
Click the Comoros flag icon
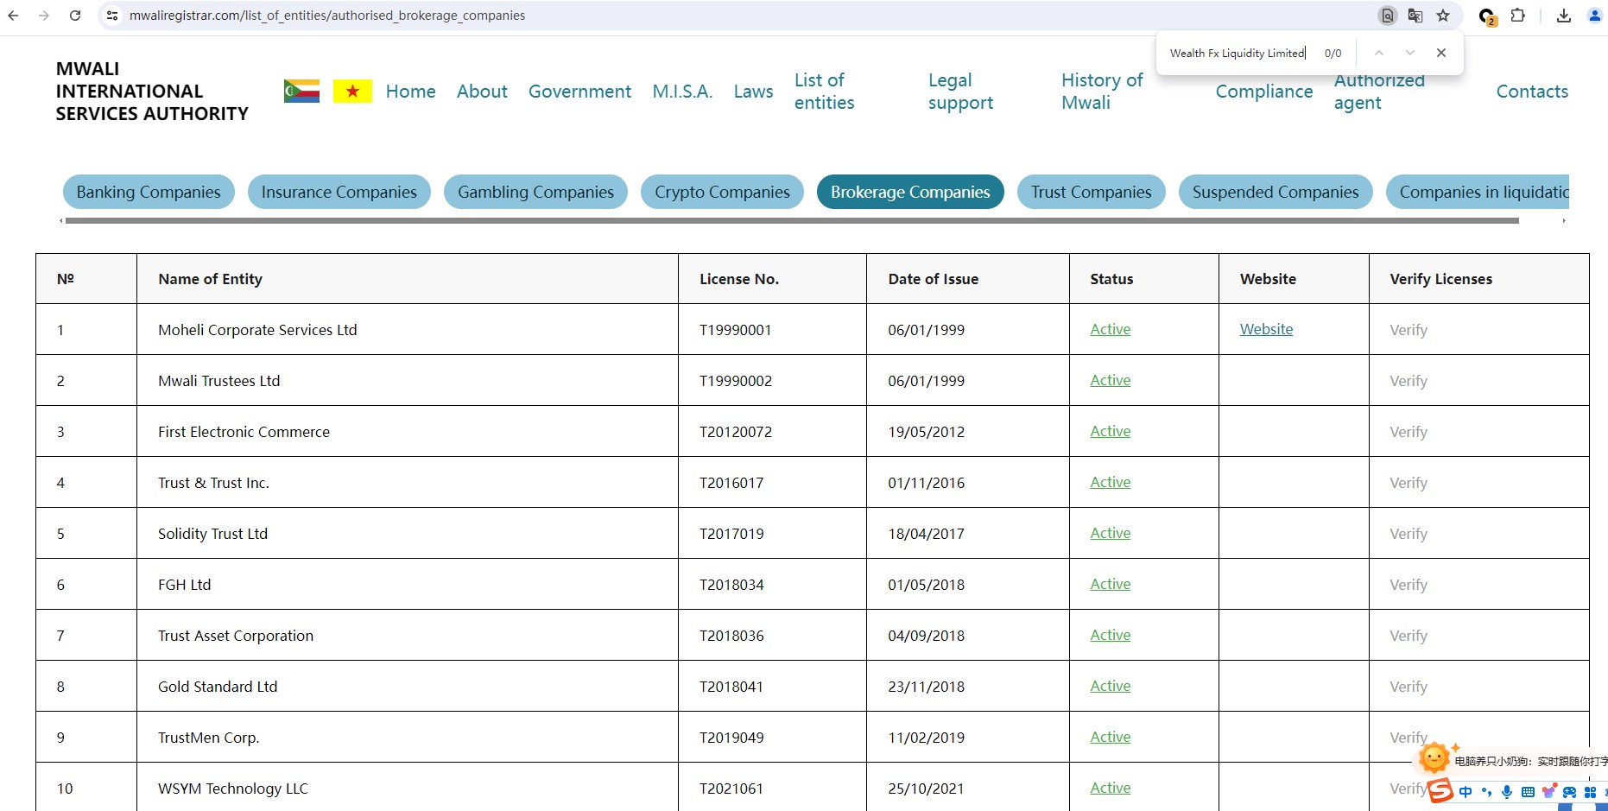301,91
